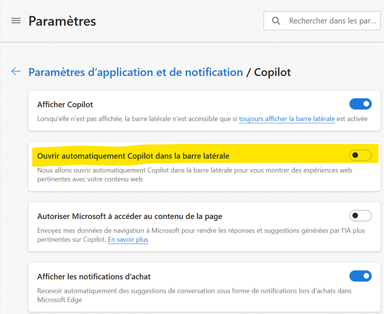Viewport: 384px width, 314px height.
Task: Follow 'toujours afficher la barre latérale' link
Action: tap(287, 119)
